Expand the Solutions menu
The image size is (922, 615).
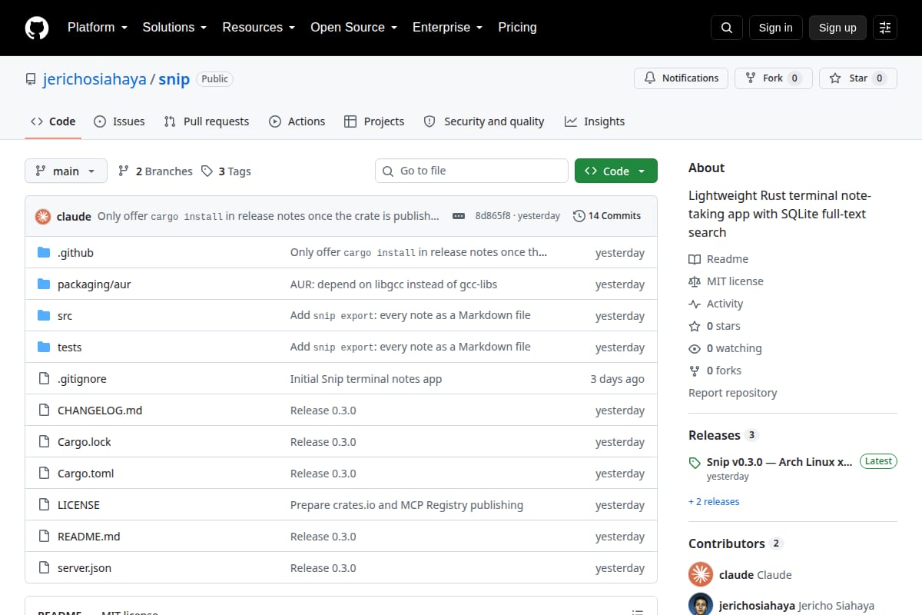coord(174,28)
